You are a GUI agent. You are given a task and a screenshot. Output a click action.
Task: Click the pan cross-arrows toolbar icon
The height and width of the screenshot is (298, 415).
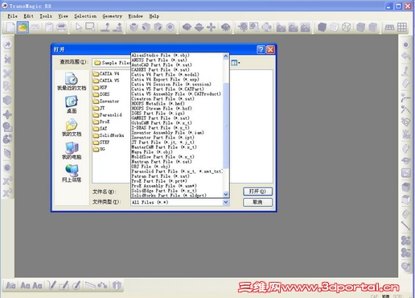click(212, 27)
